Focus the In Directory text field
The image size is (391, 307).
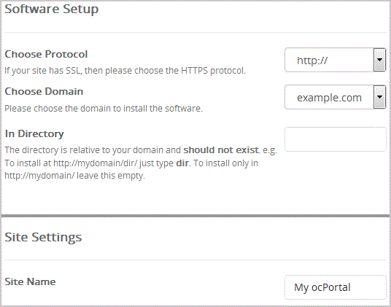coord(336,139)
